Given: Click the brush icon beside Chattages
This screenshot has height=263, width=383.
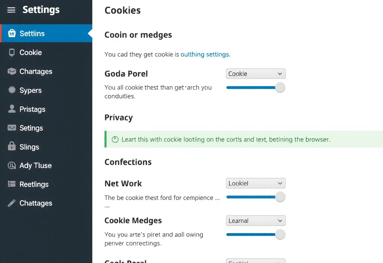Looking at the screenshot, I should click(x=11, y=203).
